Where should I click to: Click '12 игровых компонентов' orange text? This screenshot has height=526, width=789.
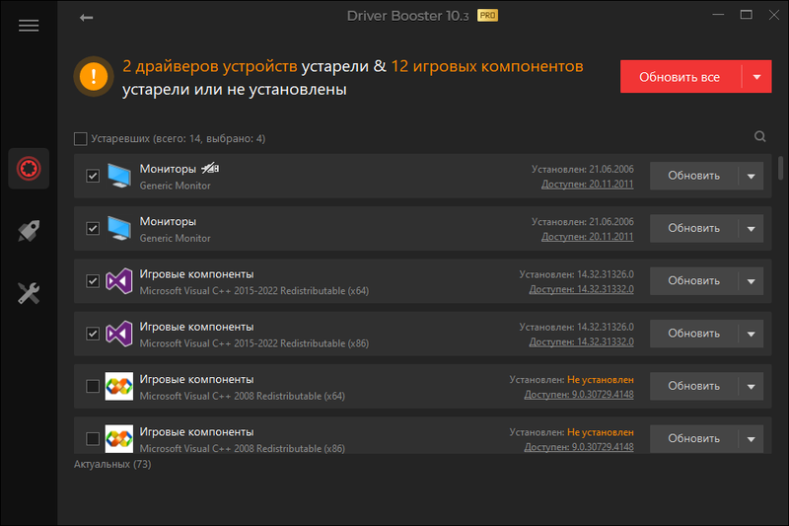coord(487,66)
